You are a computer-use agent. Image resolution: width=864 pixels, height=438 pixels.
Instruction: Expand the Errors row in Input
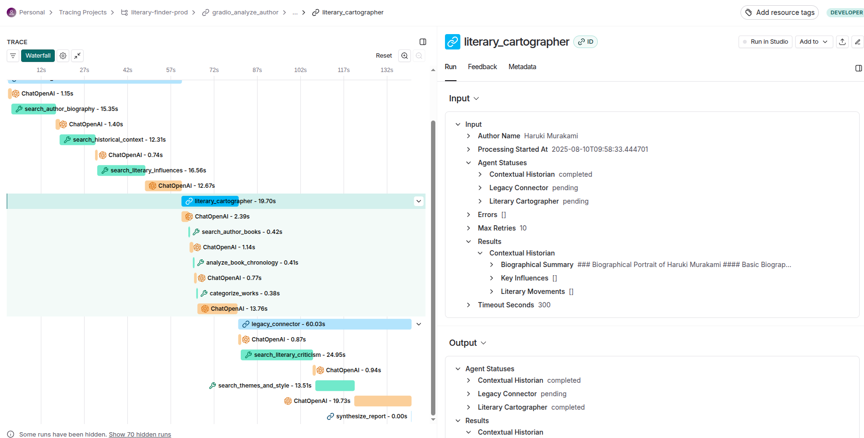(469, 215)
